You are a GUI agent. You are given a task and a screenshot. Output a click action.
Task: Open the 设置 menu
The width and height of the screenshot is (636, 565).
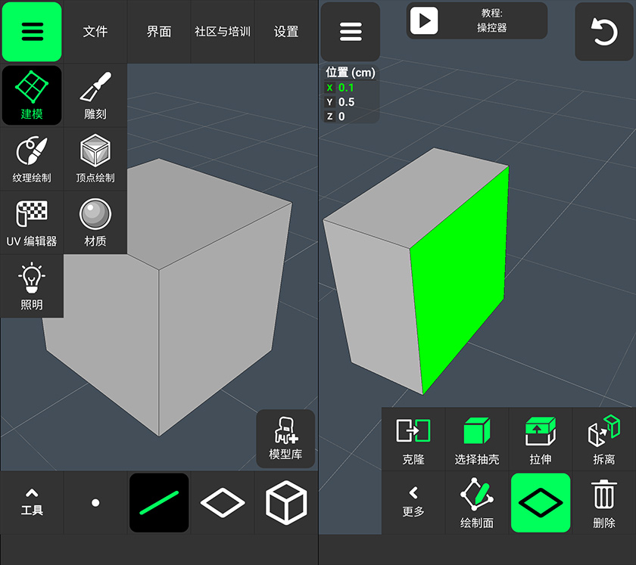pyautogui.click(x=286, y=32)
